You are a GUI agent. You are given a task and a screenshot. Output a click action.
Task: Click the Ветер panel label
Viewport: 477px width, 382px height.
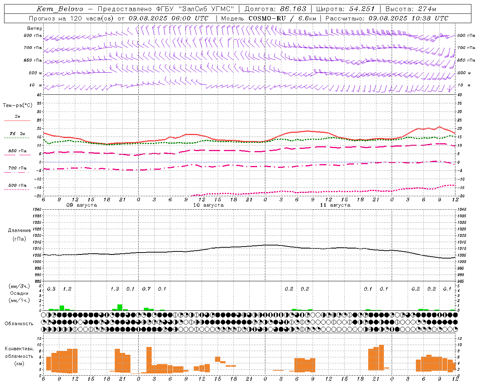tap(35, 28)
